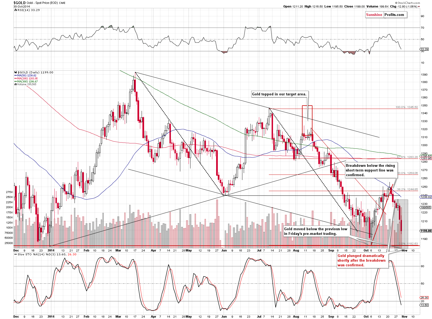Click 'Dec' on the bottom stochastic date axis
This screenshot has width=432, height=319.
click(x=16, y=317)
